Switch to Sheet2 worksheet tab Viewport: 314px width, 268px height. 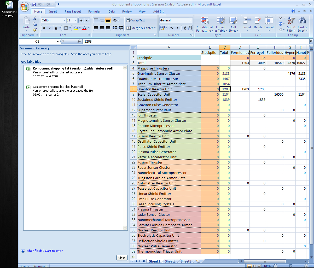click(x=170, y=261)
